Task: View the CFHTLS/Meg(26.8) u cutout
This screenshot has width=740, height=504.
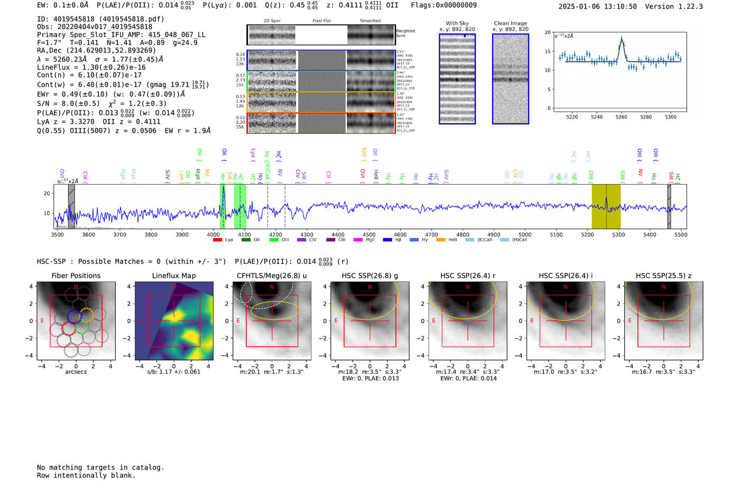Action: [272, 321]
